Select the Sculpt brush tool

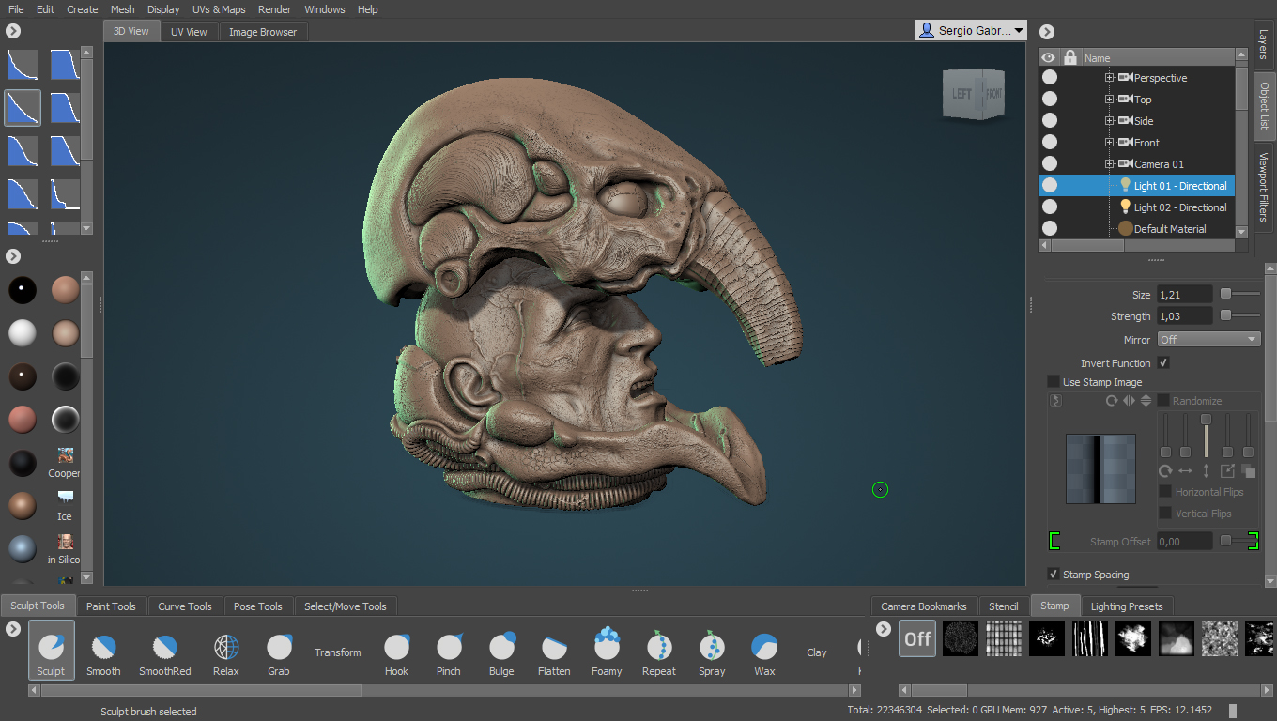pos(51,650)
